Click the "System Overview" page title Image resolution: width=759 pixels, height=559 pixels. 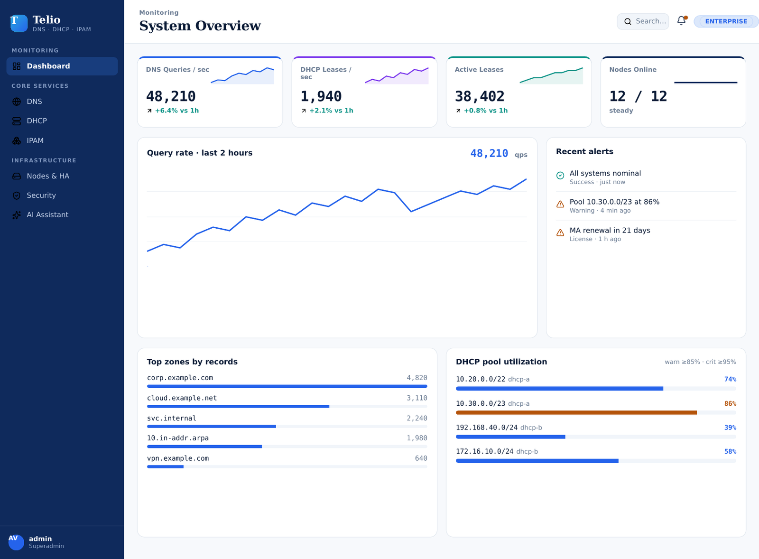tap(200, 26)
